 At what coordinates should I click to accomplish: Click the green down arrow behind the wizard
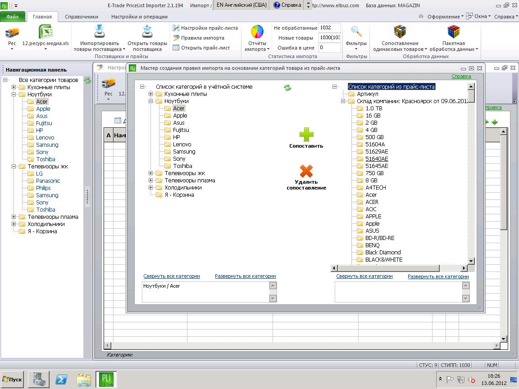click(495, 122)
